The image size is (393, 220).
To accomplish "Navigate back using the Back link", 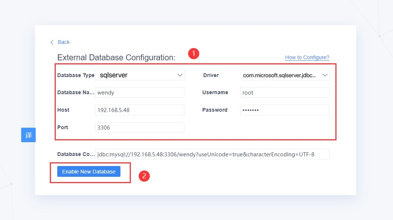I will tap(63, 42).
